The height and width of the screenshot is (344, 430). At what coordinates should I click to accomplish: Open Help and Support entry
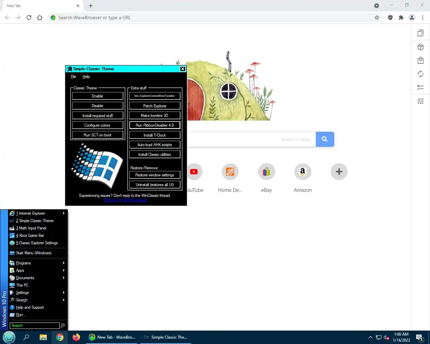(x=37, y=307)
